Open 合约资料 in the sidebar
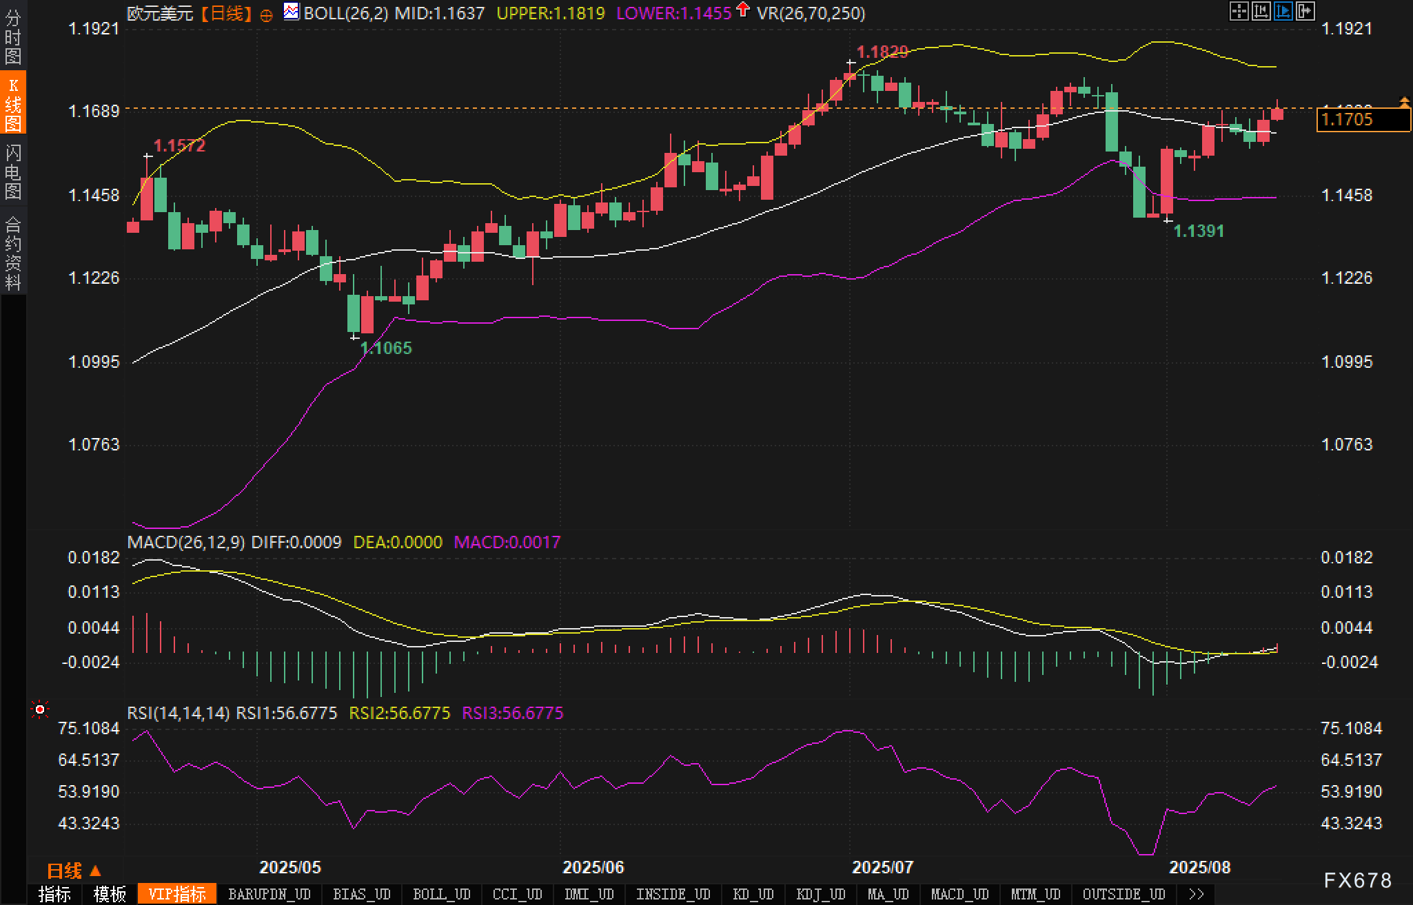The image size is (1413, 905). [13, 253]
